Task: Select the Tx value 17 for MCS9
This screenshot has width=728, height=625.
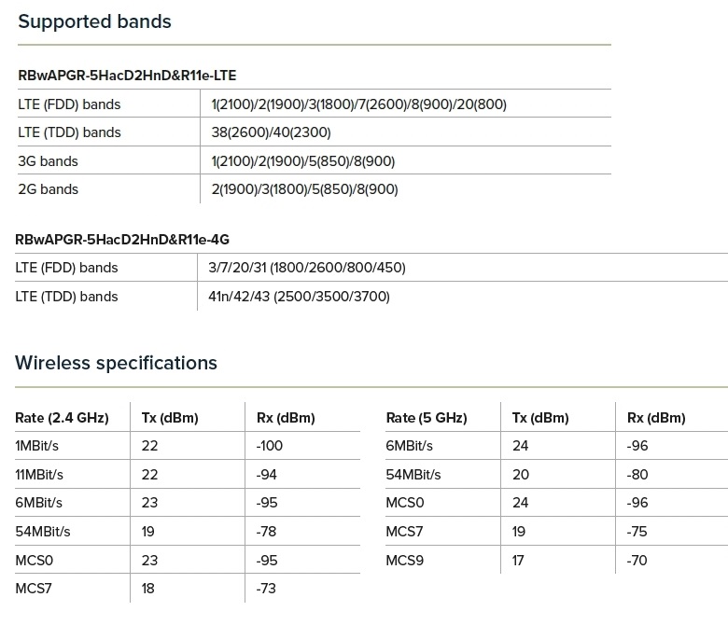Action: coord(519,561)
